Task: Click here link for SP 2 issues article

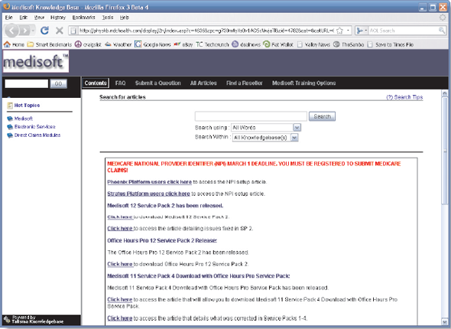Action: [x=120, y=228]
